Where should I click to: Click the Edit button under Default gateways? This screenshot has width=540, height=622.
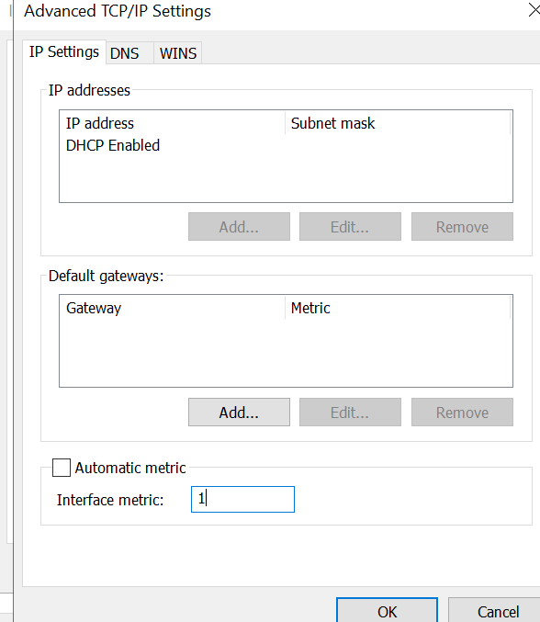[350, 413]
